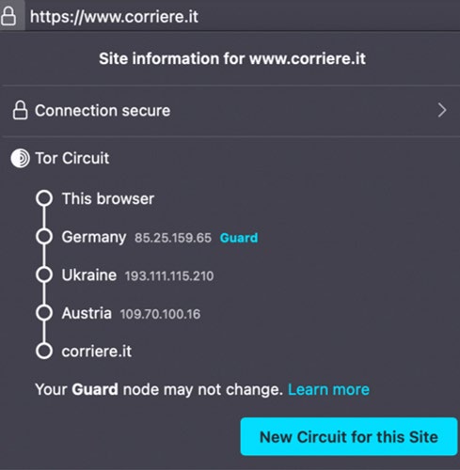Select the Austria IP address 109.70.100.16
The image size is (460, 470).
(x=160, y=314)
